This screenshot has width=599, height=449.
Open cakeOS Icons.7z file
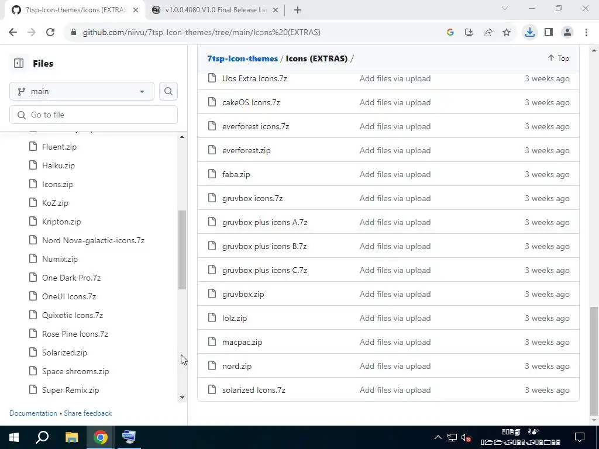tap(251, 102)
